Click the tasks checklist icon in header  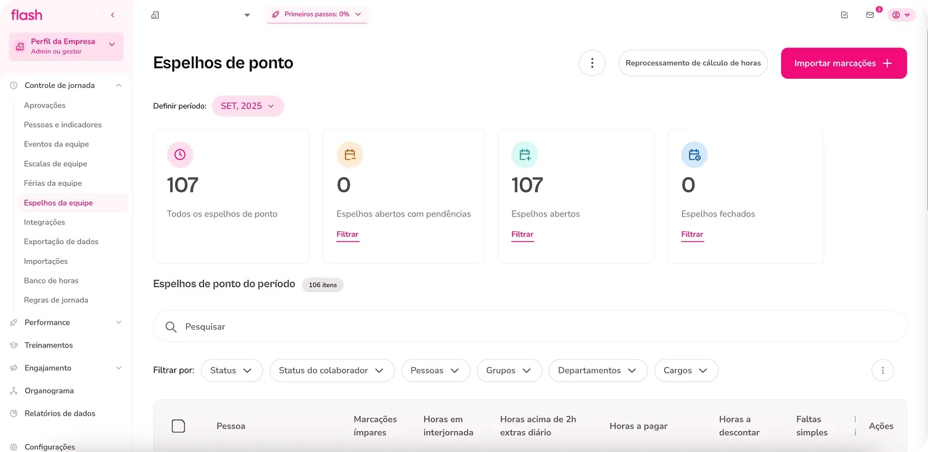point(844,15)
